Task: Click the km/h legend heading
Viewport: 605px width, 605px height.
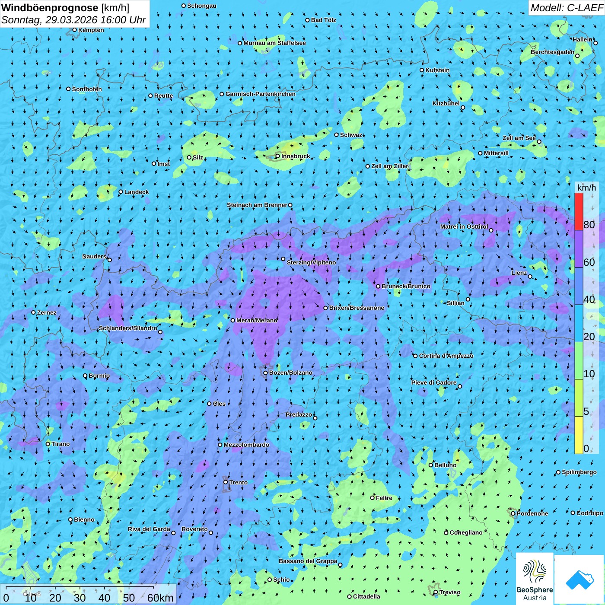Action: (x=586, y=188)
